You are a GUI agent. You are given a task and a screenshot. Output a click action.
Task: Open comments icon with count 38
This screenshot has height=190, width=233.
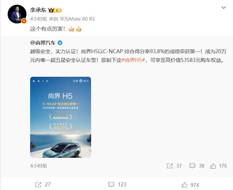point(192,166)
